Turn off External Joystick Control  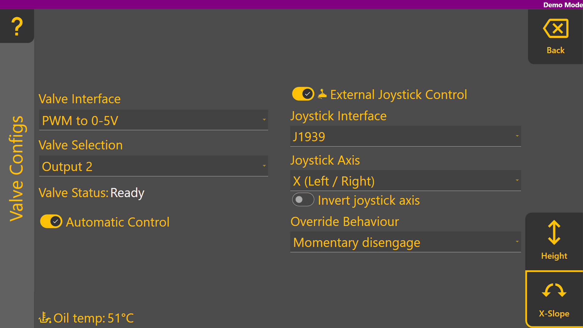(303, 94)
